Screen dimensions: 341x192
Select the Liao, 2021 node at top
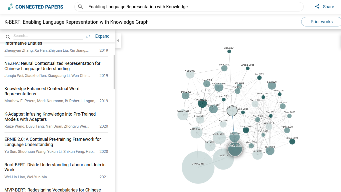point(229,51)
